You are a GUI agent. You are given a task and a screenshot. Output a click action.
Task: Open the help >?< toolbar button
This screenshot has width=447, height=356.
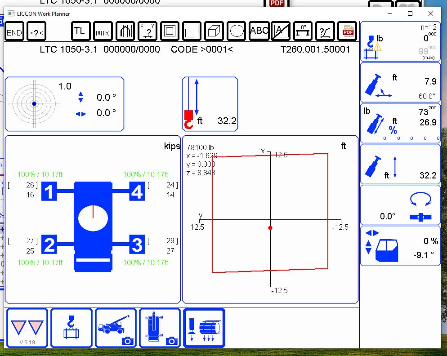coord(36,31)
